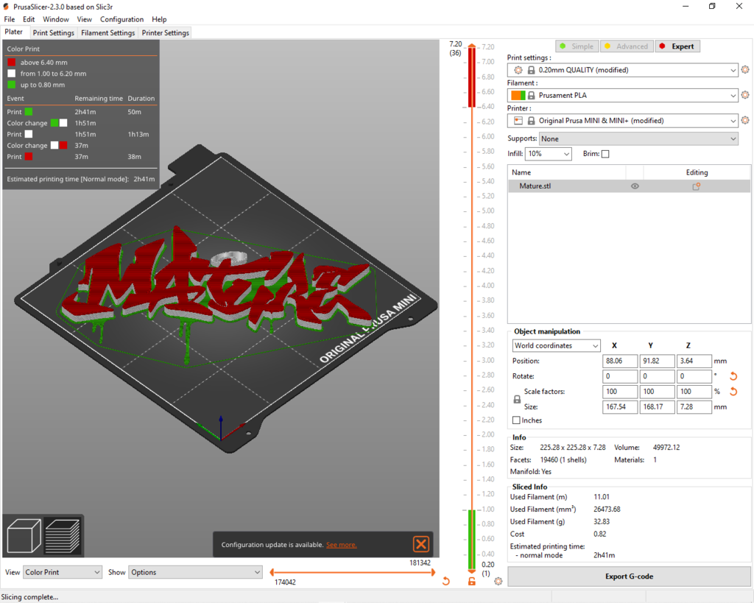Select Mature.stl in the object list
The height and width of the screenshot is (603, 754).
pyautogui.click(x=629, y=186)
